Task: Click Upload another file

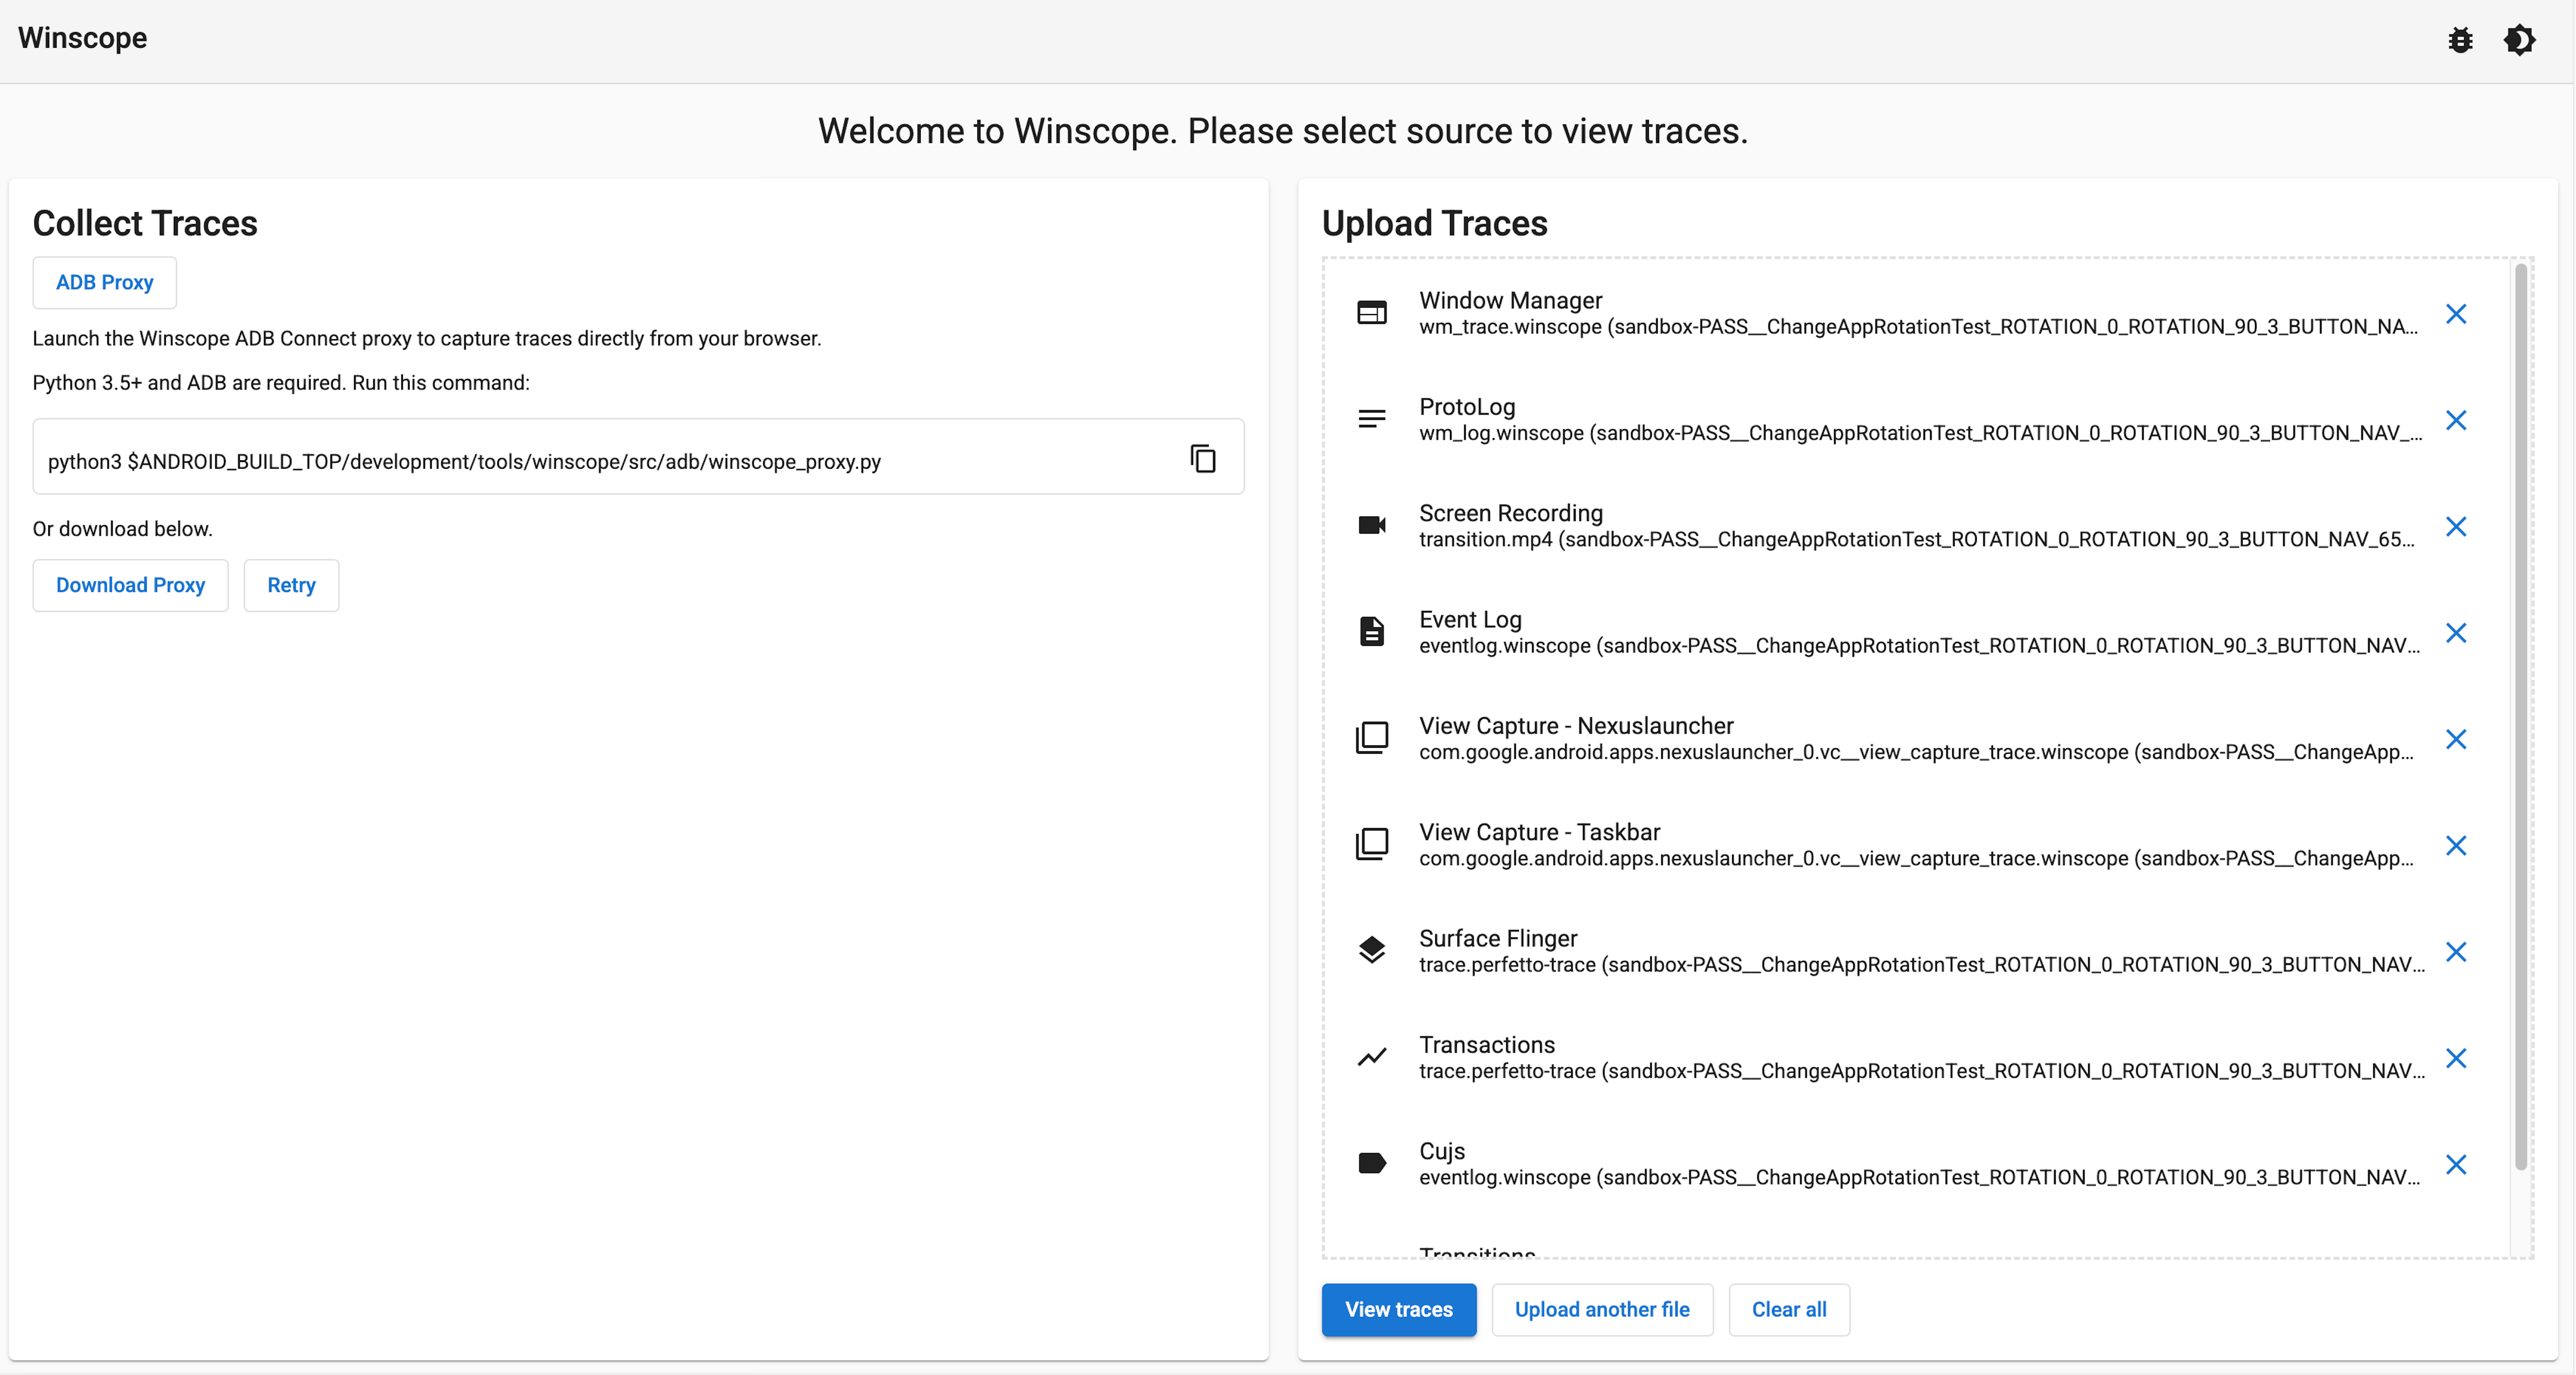Action: (1601, 1310)
